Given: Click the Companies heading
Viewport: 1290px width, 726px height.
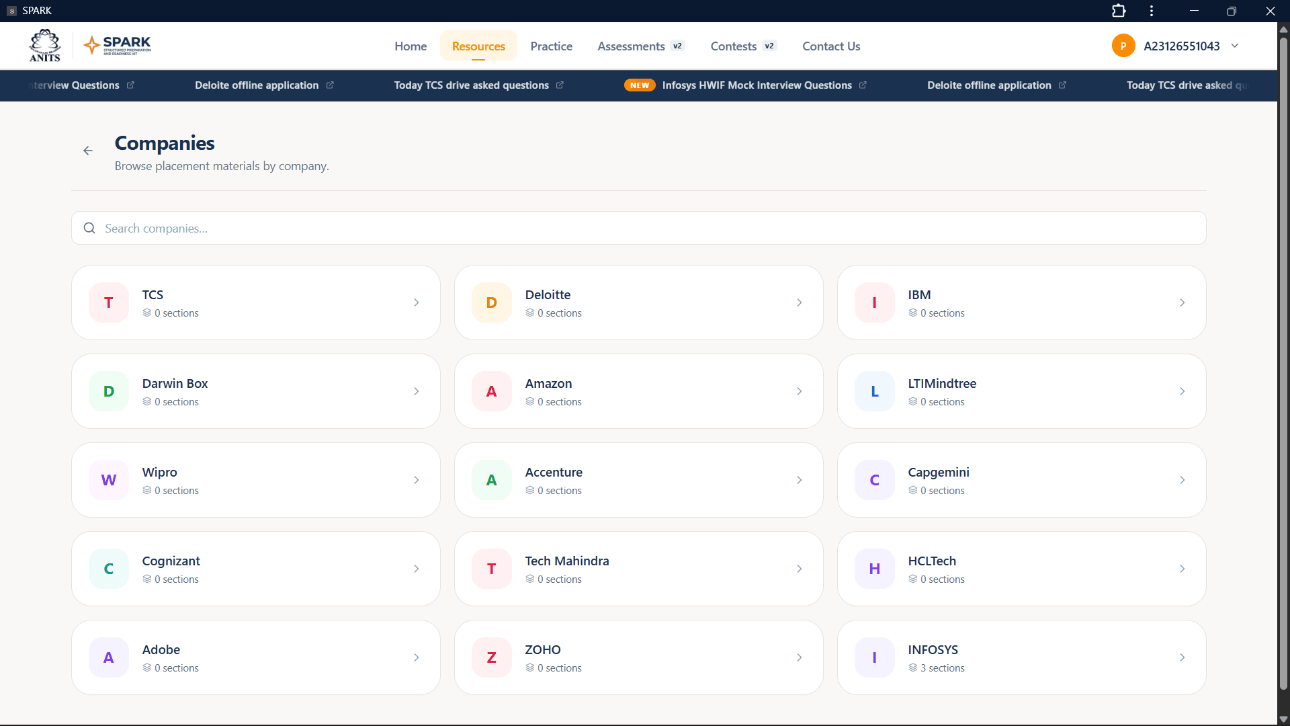Looking at the screenshot, I should [x=165, y=143].
